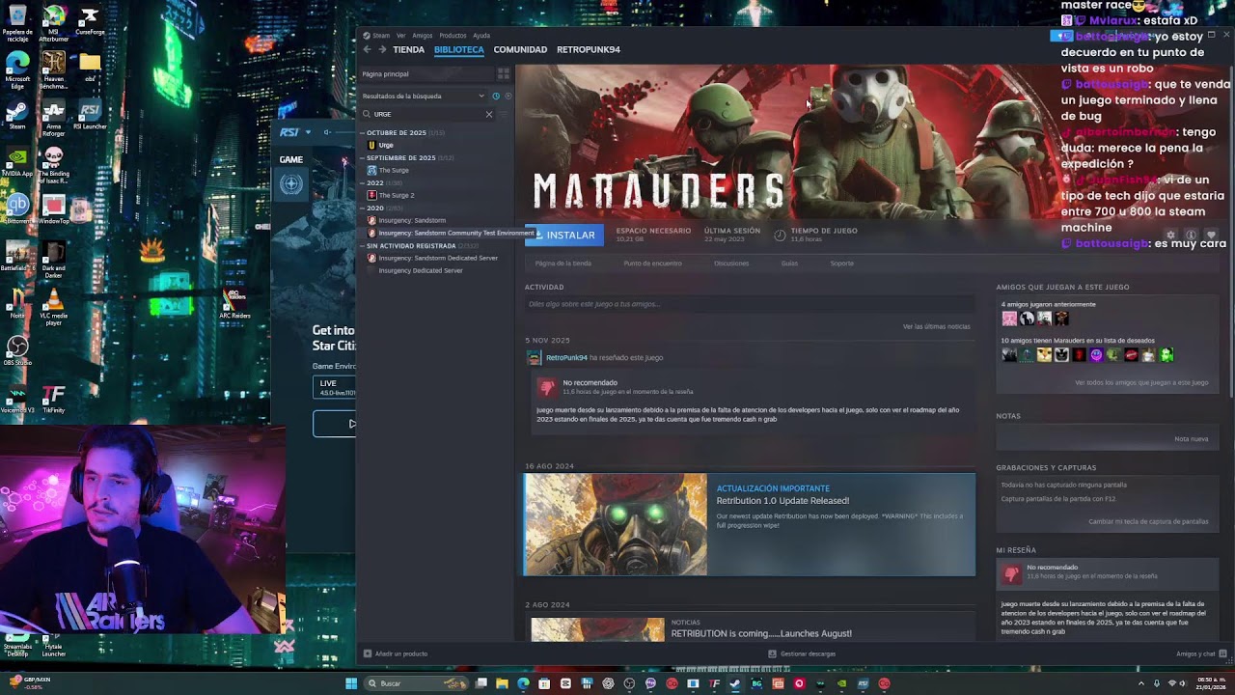This screenshot has width=1235, height=695.
Task: Go to the TIENDA tab
Action: (x=408, y=49)
